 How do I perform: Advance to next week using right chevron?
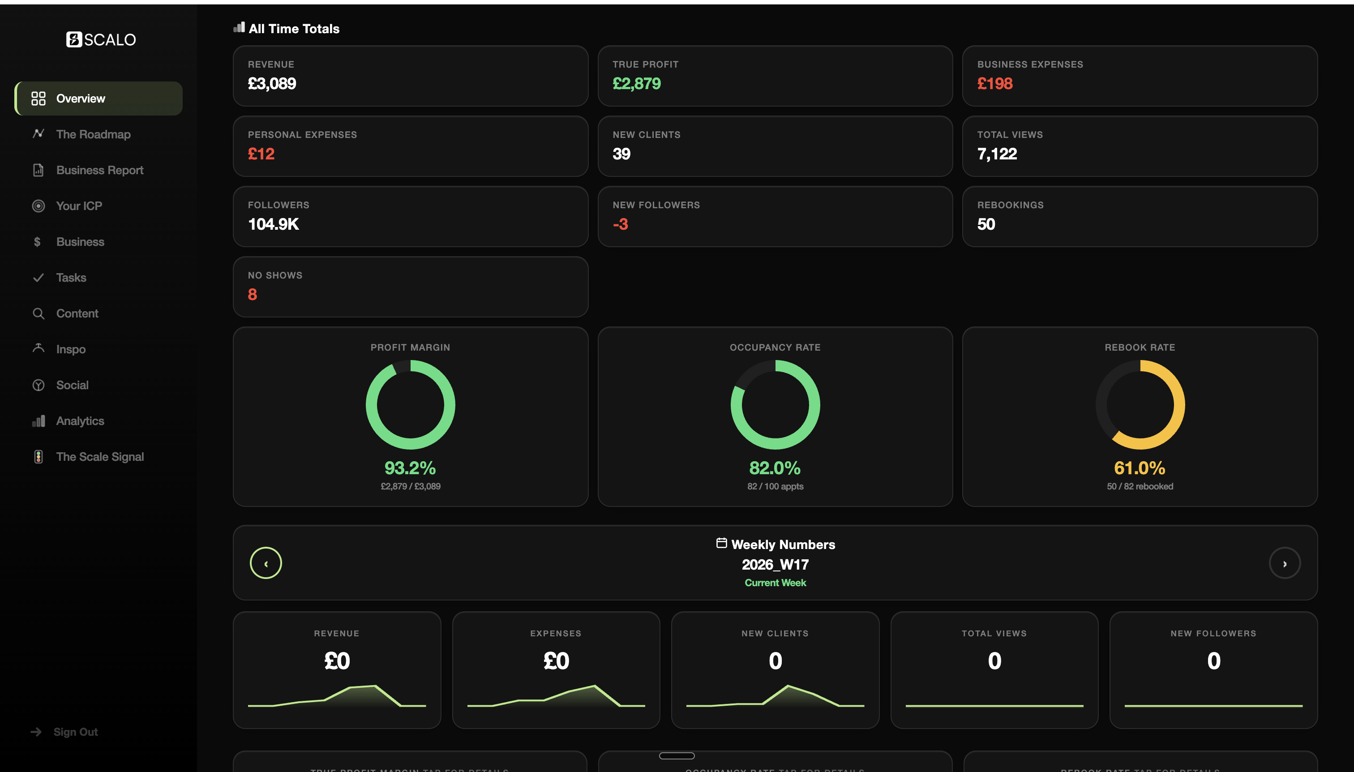click(x=1285, y=563)
